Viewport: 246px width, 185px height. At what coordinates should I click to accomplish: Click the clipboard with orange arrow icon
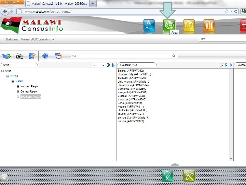(58, 56)
